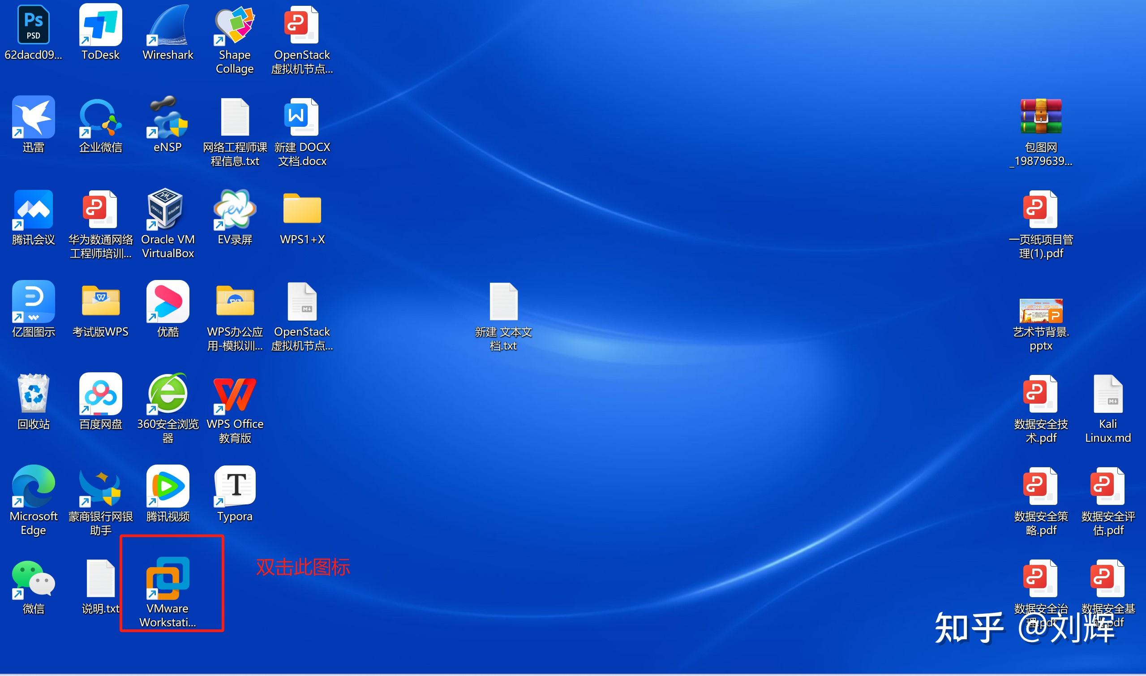This screenshot has height=676, width=1146.
Task: Select the 考试版WPS folder
Action: (101, 301)
